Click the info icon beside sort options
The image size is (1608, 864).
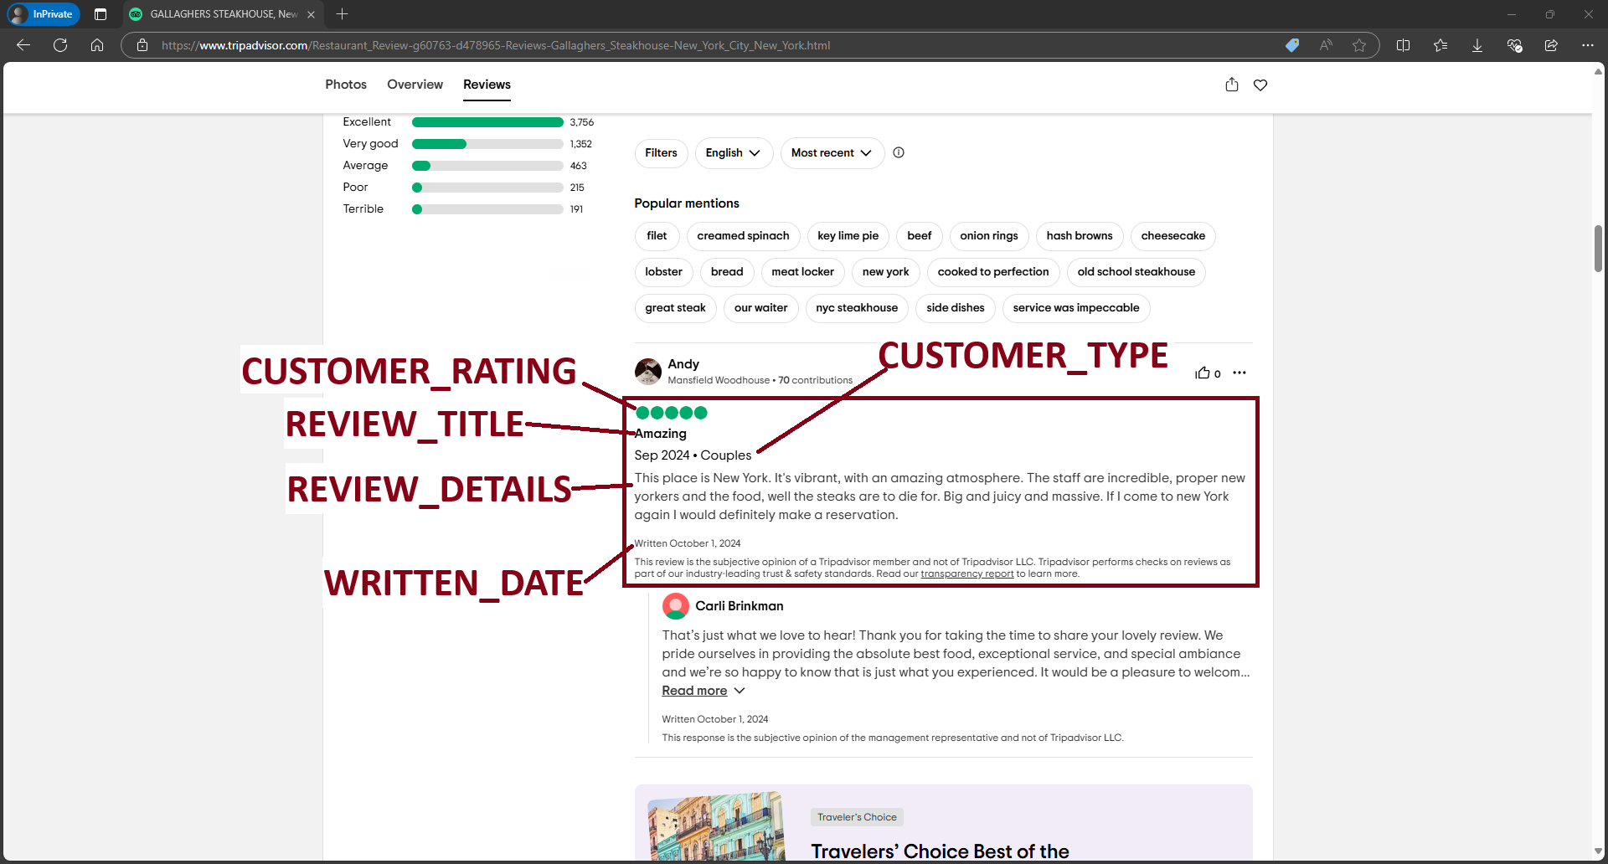tap(899, 152)
